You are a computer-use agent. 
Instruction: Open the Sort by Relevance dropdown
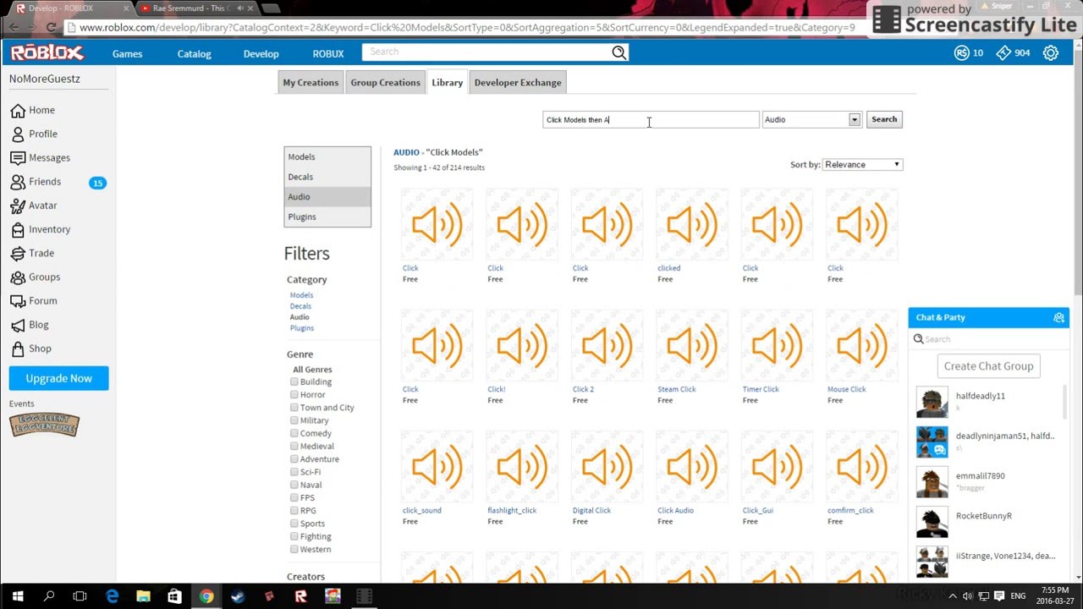click(862, 164)
